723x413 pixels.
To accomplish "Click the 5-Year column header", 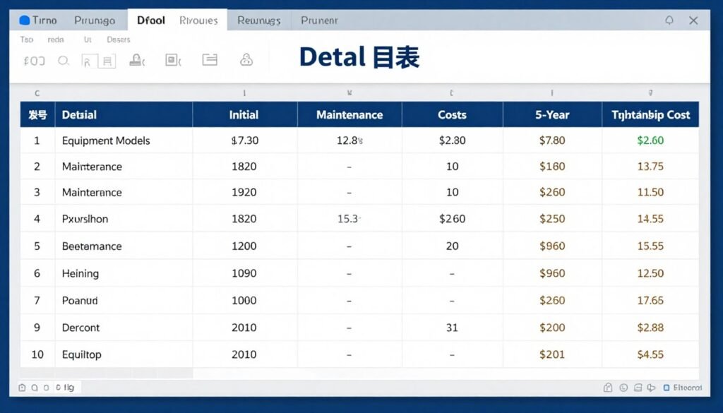I will pyautogui.click(x=552, y=115).
